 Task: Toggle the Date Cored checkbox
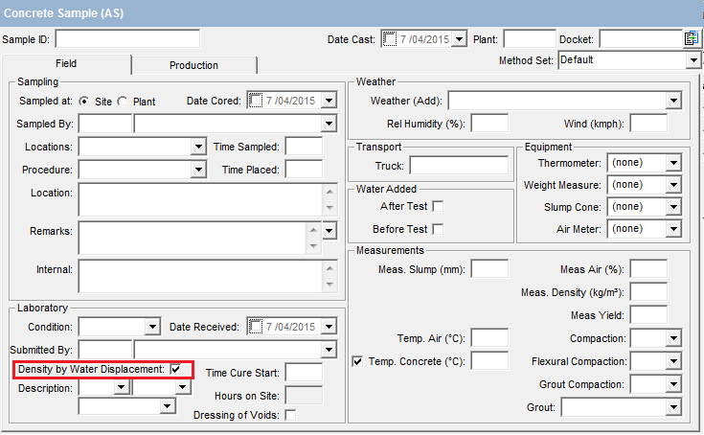click(255, 101)
